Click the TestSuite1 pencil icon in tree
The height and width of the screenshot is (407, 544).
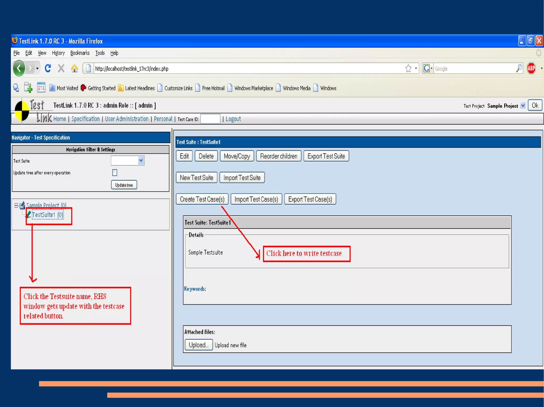point(28,214)
